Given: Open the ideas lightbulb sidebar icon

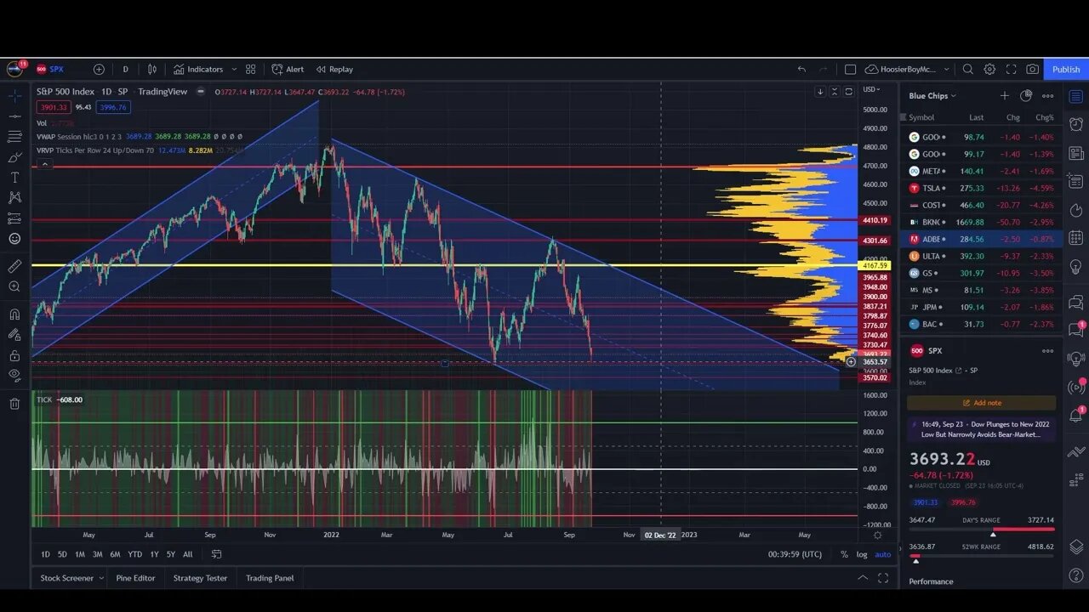Looking at the screenshot, I should click(x=1076, y=267).
